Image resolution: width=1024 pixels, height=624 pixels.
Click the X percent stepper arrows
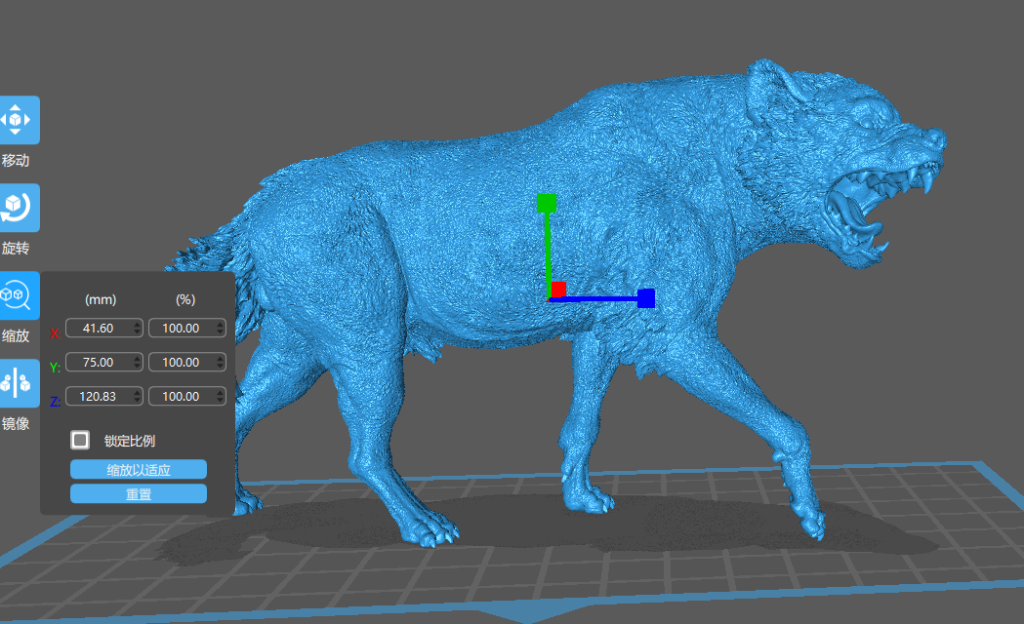click(220, 329)
